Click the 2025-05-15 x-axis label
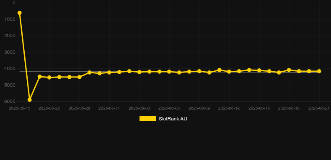The image size is (331, 160). [19, 108]
